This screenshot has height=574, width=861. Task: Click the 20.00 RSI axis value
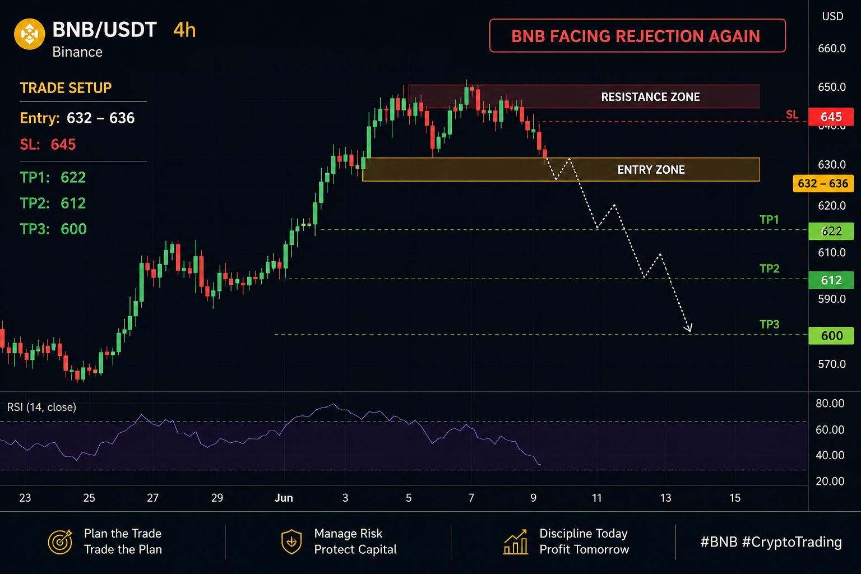tap(830, 481)
